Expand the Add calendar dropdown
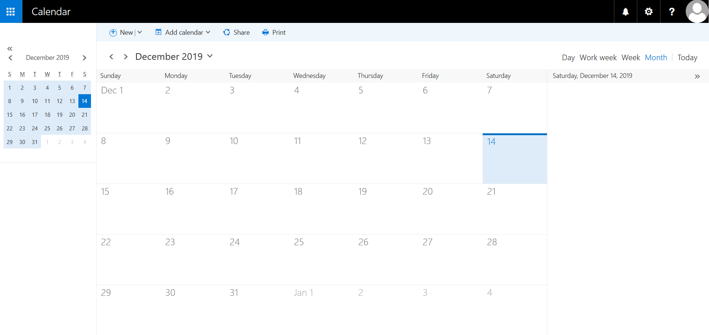The height and width of the screenshot is (335, 709). 208,33
